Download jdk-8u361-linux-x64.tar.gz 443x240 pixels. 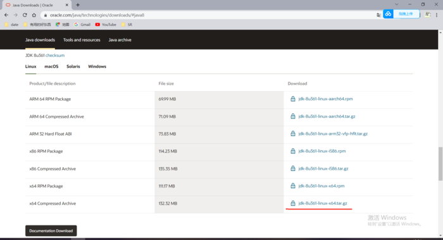coord(323,203)
